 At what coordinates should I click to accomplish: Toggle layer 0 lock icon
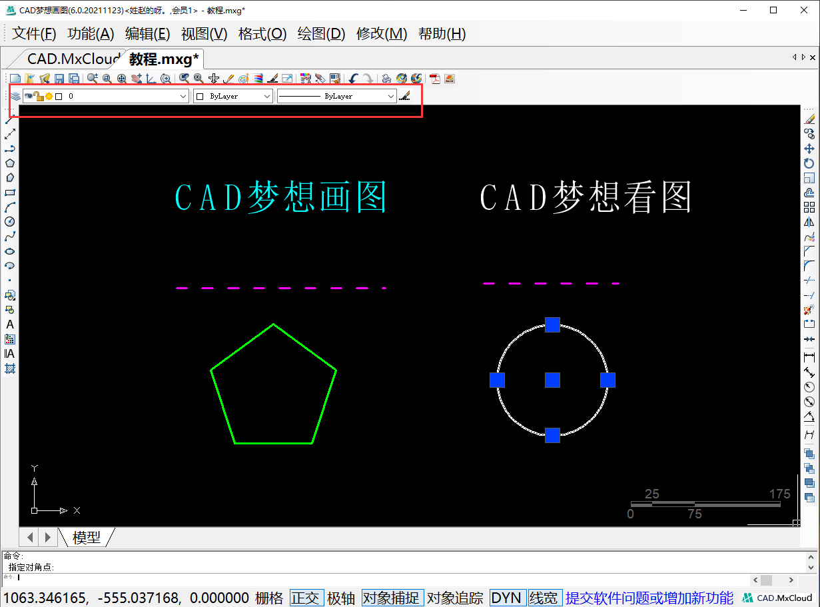(39, 96)
